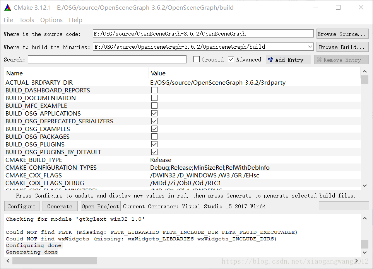Image resolution: width=373 pixels, height=269 pixels.
Task: Select the ACTUAL_3RDPARTY_DIR entry name
Action: [x=39, y=82]
